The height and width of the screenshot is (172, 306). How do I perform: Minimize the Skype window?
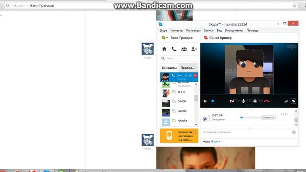tap(278, 24)
